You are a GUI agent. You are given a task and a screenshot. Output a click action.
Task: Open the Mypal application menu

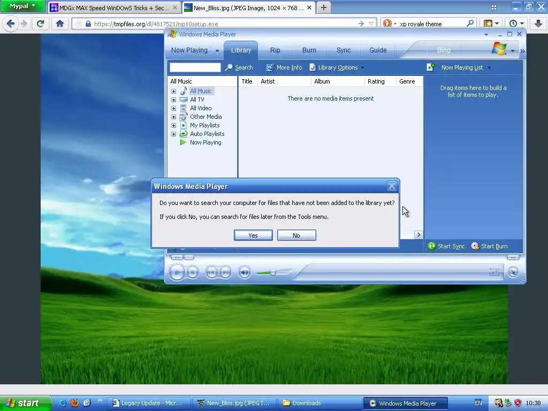click(22, 6)
